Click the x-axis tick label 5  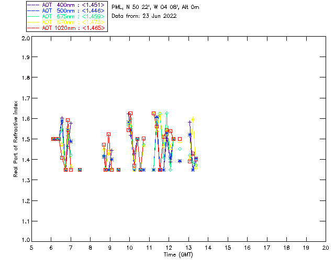tap(31, 248)
